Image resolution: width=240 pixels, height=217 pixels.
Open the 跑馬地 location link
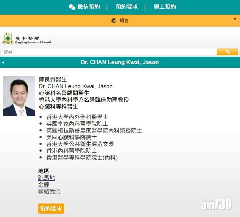coord(46,178)
